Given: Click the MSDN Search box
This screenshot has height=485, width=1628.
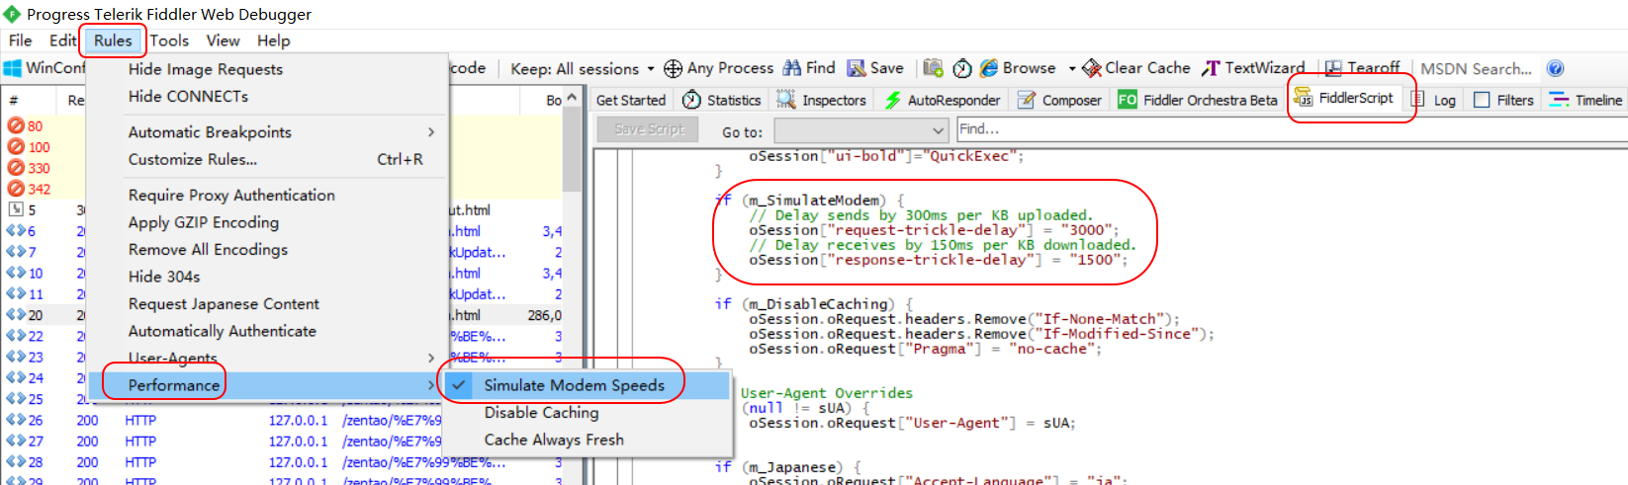Looking at the screenshot, I should click(x=1476, y=69).
